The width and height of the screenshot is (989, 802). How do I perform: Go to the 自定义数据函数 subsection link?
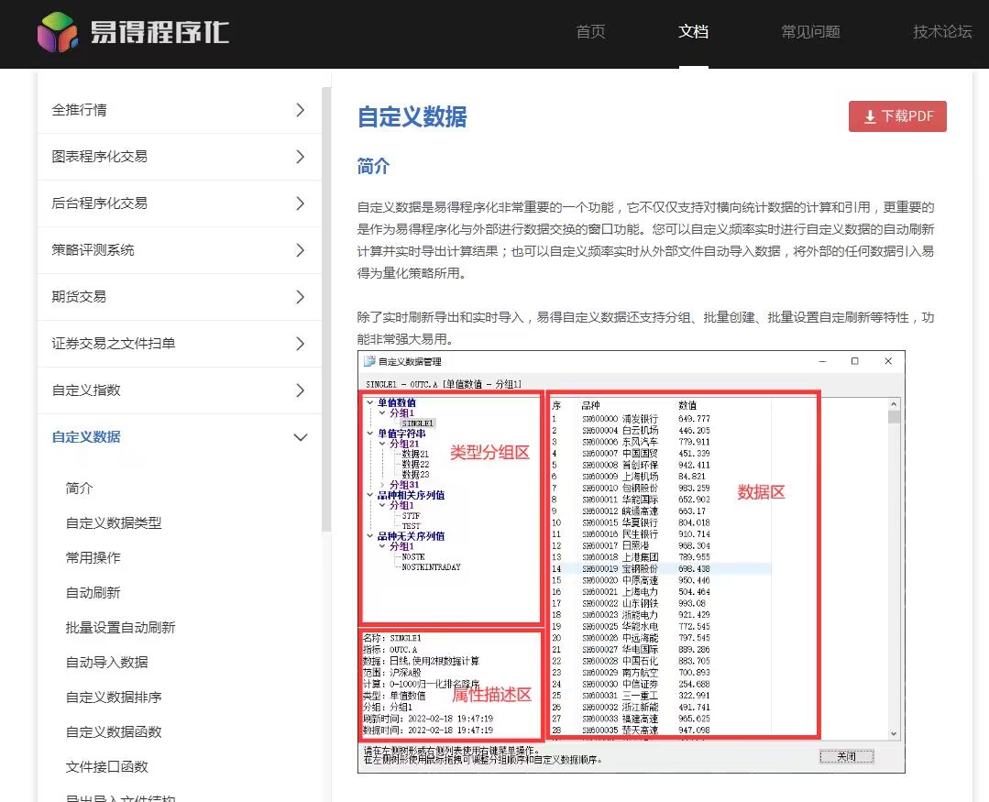[114, 732]
